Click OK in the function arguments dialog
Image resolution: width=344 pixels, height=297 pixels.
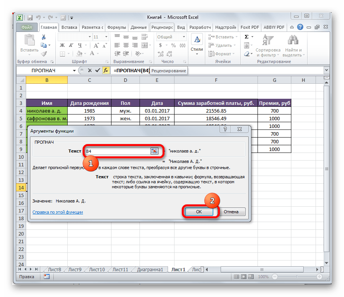[x=199, y=212]
